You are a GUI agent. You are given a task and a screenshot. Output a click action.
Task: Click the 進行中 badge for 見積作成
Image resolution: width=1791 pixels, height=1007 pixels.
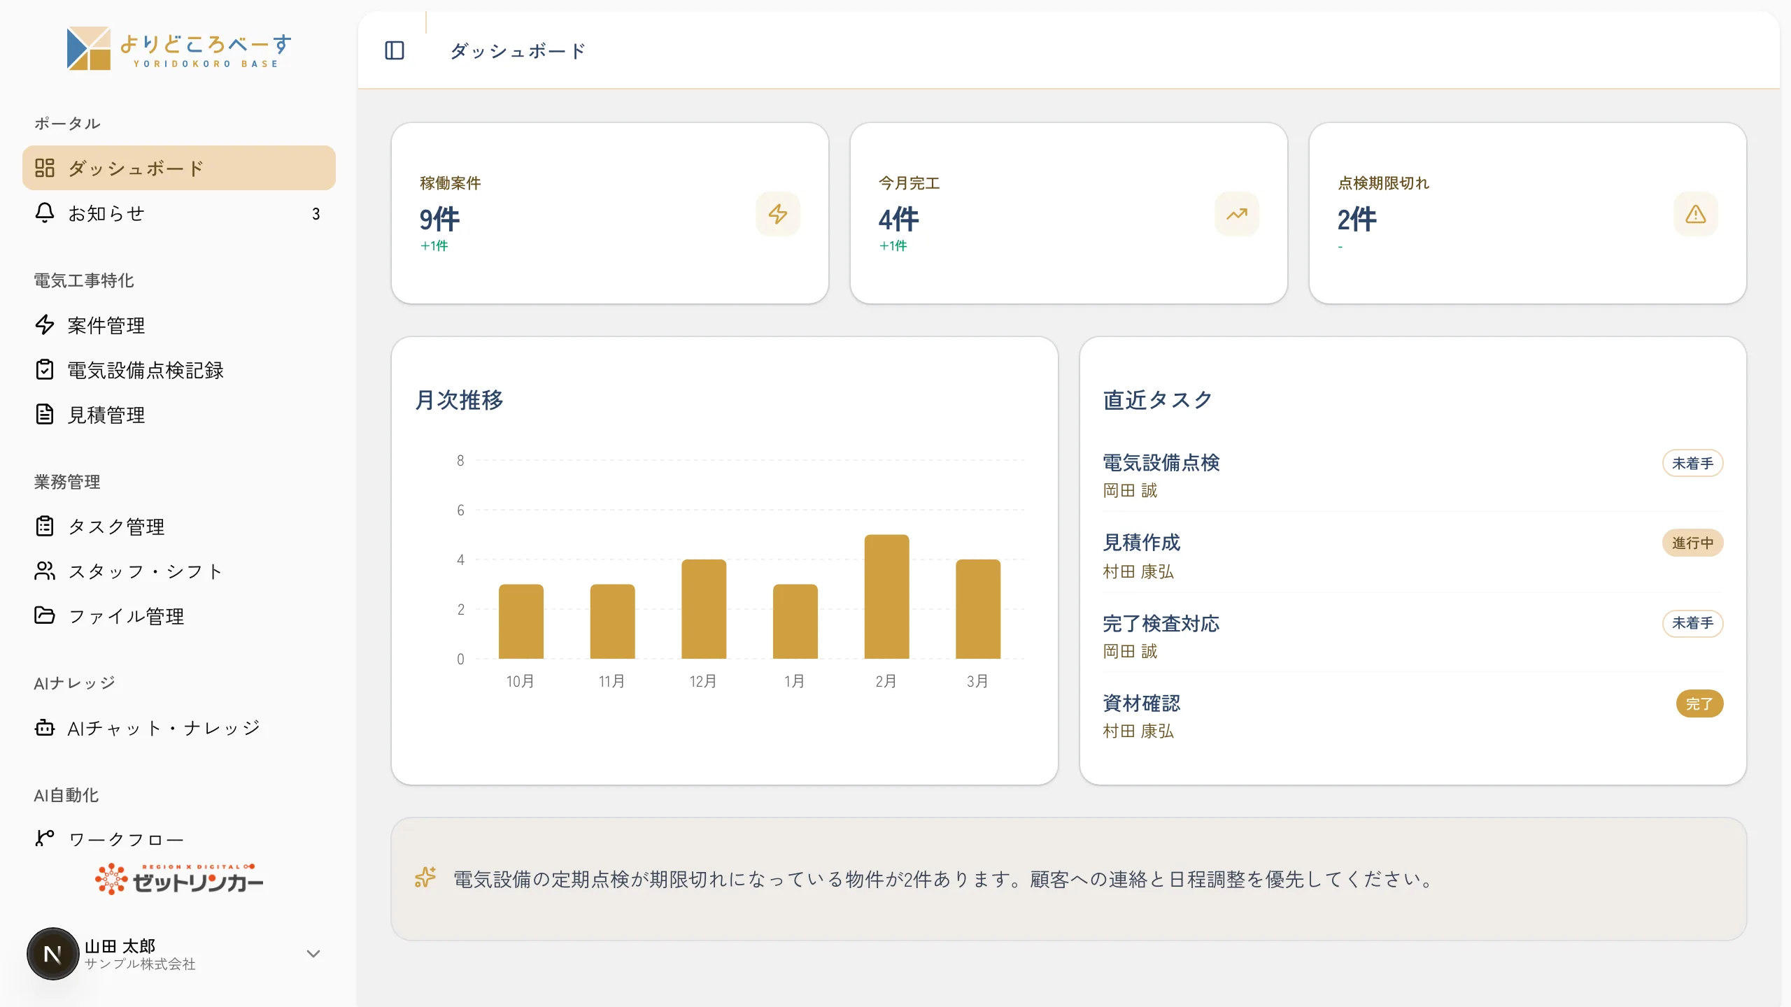pyautogui.click(x=1692, y=543)
